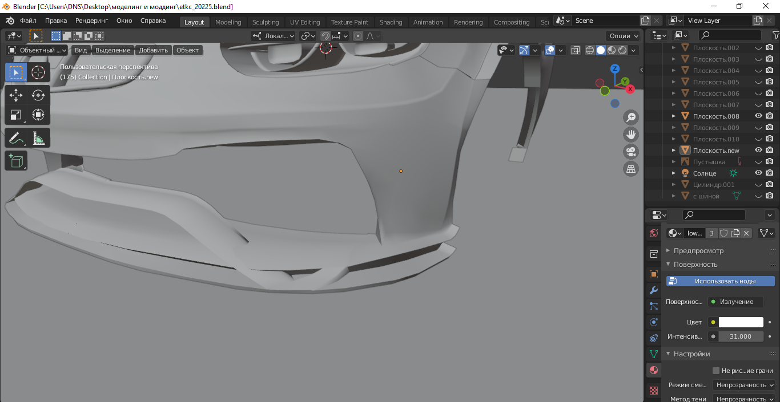Viewport: 780px width, 402px height.
Task: Click the Интенсивность value field
Action: coord(741,336)
